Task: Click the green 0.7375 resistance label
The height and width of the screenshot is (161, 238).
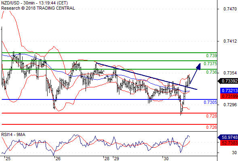Action: click(210, 64)
